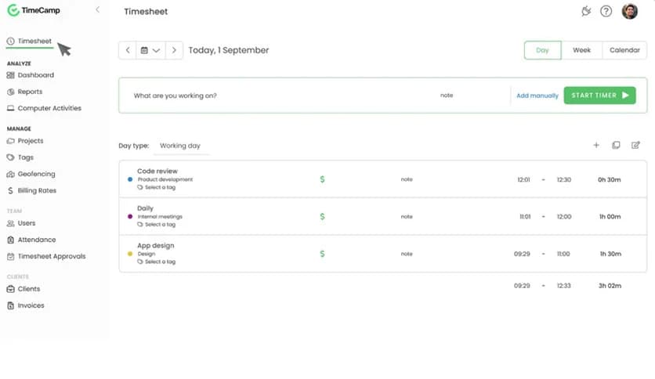The width and height of the screenshot is (655, 379).
Task: Open the calendar date picker dropdown
Action: [150, 50]
